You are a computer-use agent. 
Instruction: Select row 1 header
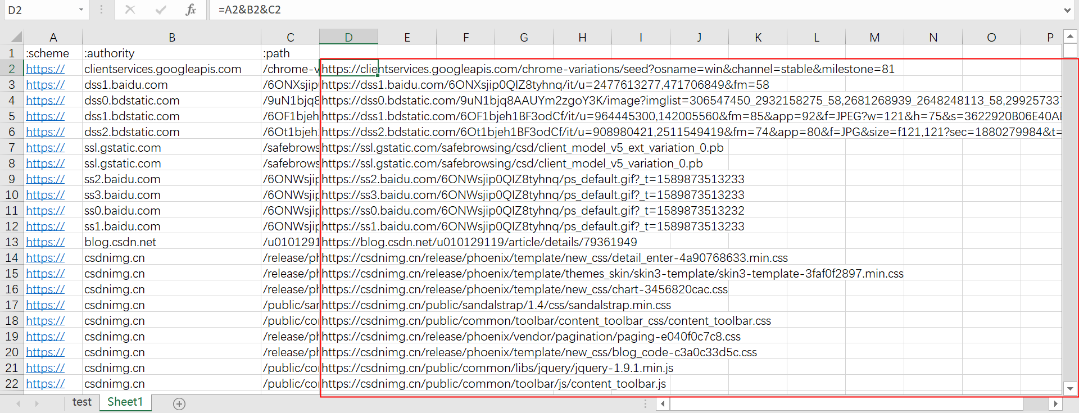click(x=12, y=53)
